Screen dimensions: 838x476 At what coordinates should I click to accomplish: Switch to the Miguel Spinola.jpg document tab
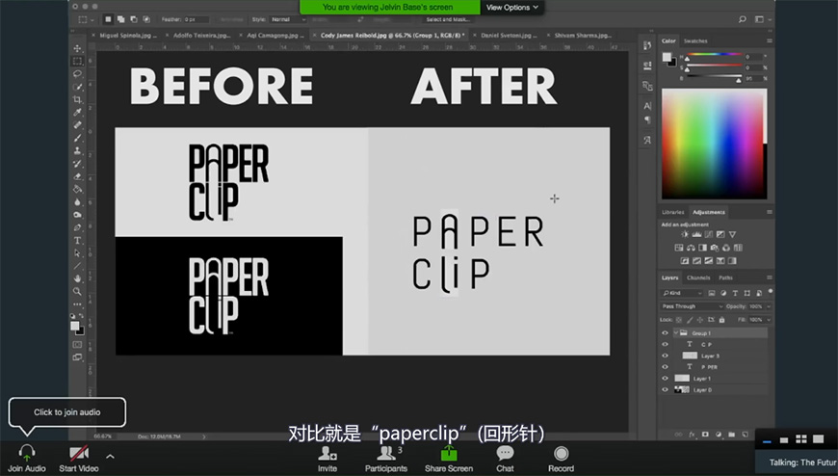[128, 36]
